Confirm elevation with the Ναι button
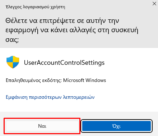Screen dimensions: 158x136 42,126
